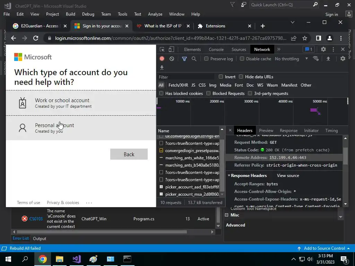The image size is (355, 266).
Task: Open network conditions wifi icon
Action: (x=316, y=59)
